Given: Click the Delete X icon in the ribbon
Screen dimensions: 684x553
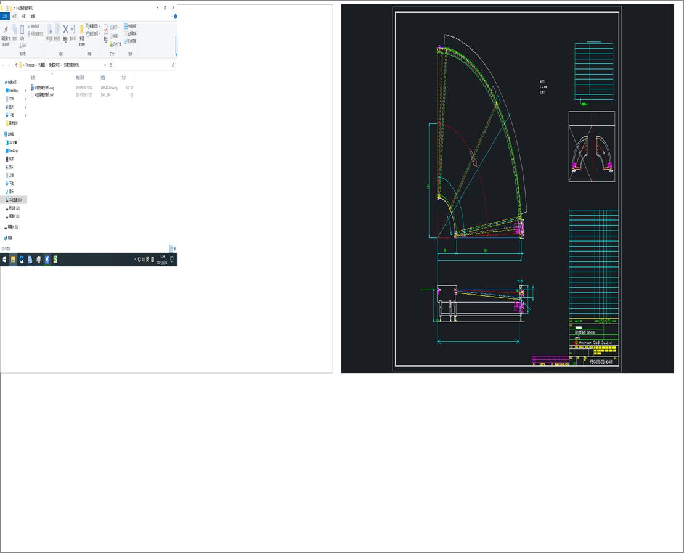Looking at the screenshot, I should tap(65, 29).
